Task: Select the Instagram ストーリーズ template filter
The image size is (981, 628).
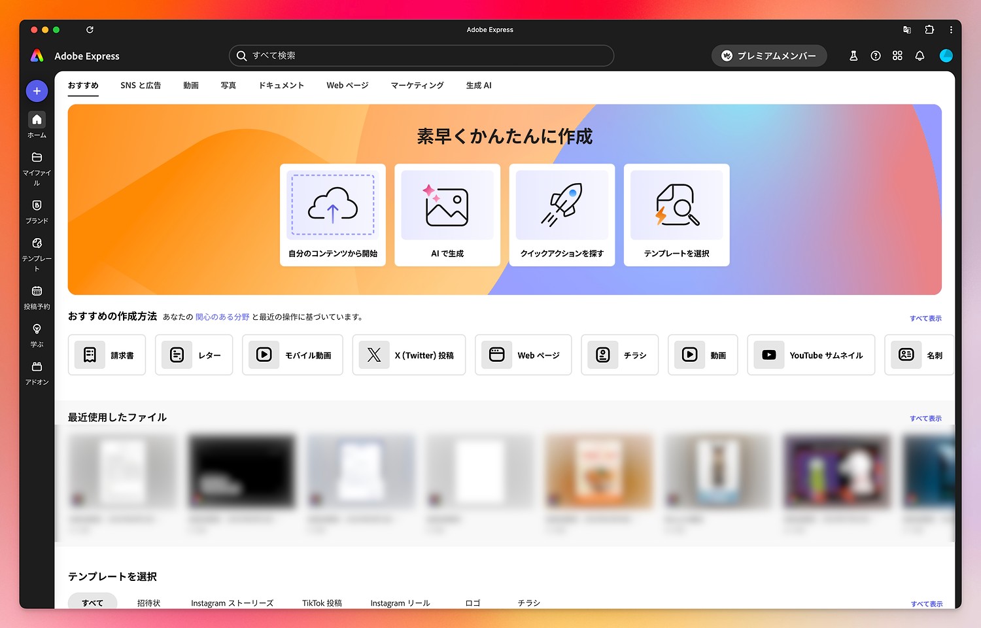Action: 232,603
